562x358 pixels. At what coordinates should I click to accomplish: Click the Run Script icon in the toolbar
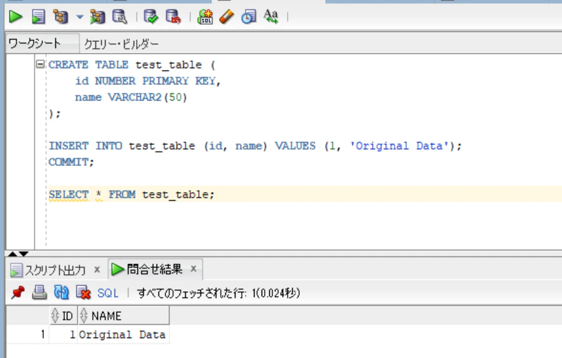click(x=38, y=17)
